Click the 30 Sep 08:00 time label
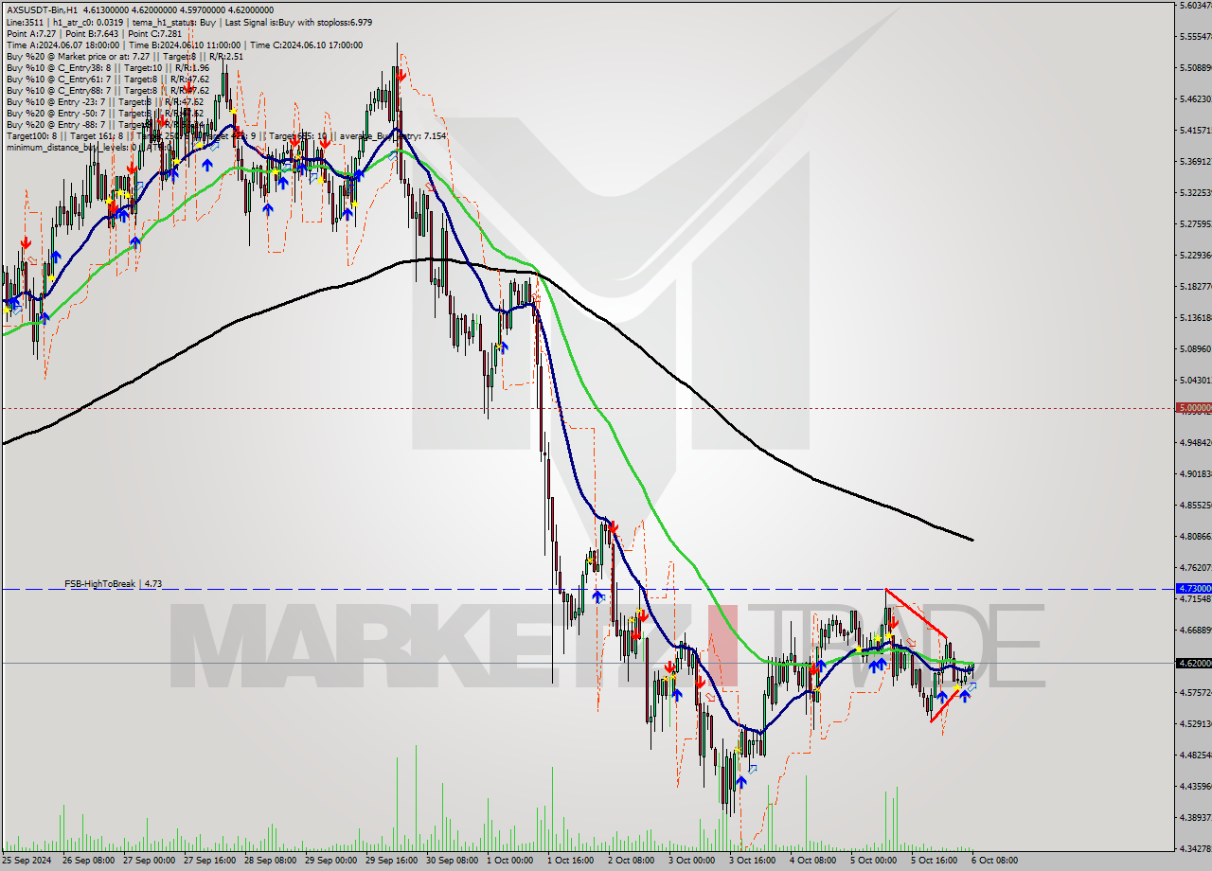This screenshot has width=1212, height=871. [x=453, y=861]
